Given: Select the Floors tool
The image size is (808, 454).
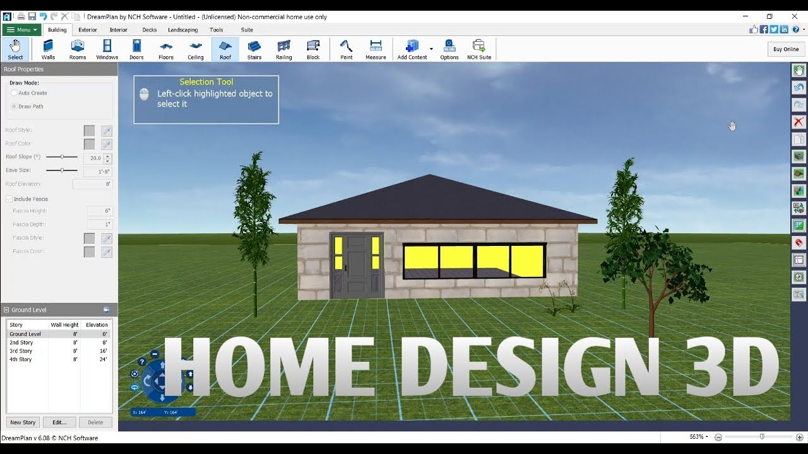Looking at the screenshot, I should pyautogui.click(x=166, y=49).
